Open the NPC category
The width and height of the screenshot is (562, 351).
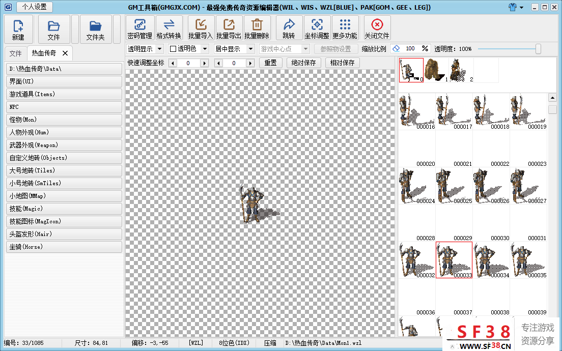[x=64, y=107]
